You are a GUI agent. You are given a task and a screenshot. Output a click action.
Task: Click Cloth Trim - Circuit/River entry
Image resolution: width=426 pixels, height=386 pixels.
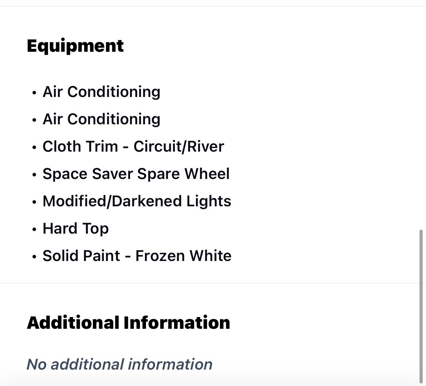pos(133,147)
